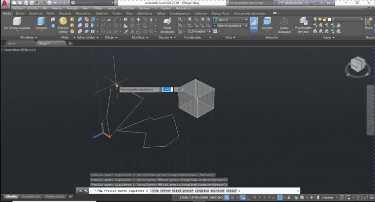375x202 pixels.
Task: Open the Rayos X visual style dropdown
Action: tap(230, 20)
